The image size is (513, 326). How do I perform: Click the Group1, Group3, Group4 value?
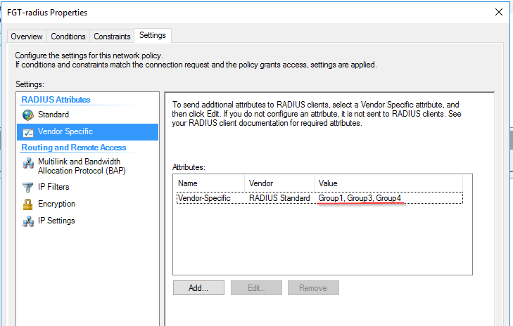[360, 198]
